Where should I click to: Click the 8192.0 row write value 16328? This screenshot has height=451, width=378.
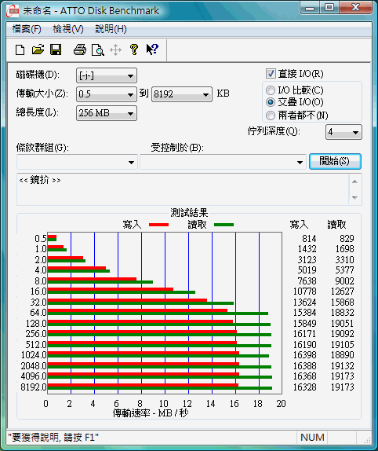304,387
